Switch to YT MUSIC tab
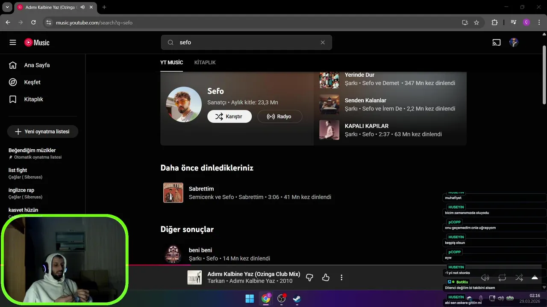Screen dimensions: 547x307 click(x=171, y=62)
